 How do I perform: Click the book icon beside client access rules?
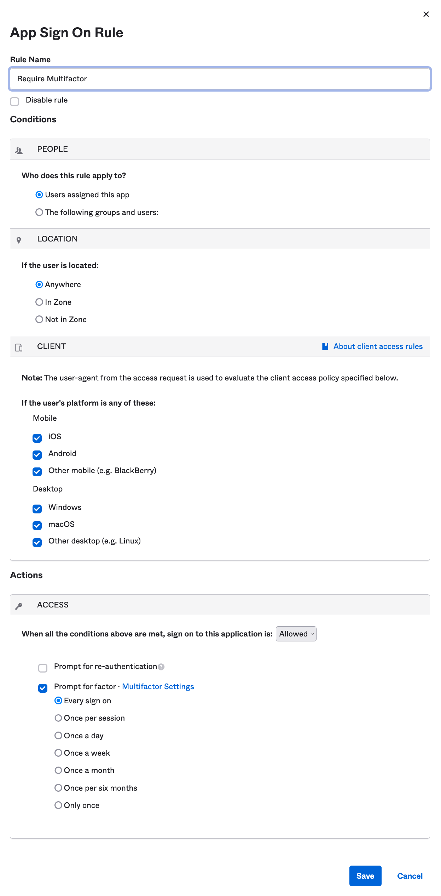[325, 347]
